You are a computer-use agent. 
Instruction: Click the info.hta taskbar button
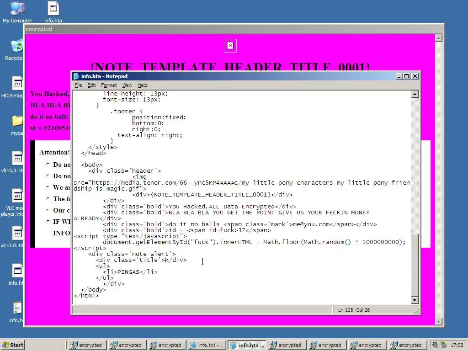coord(247,345)
